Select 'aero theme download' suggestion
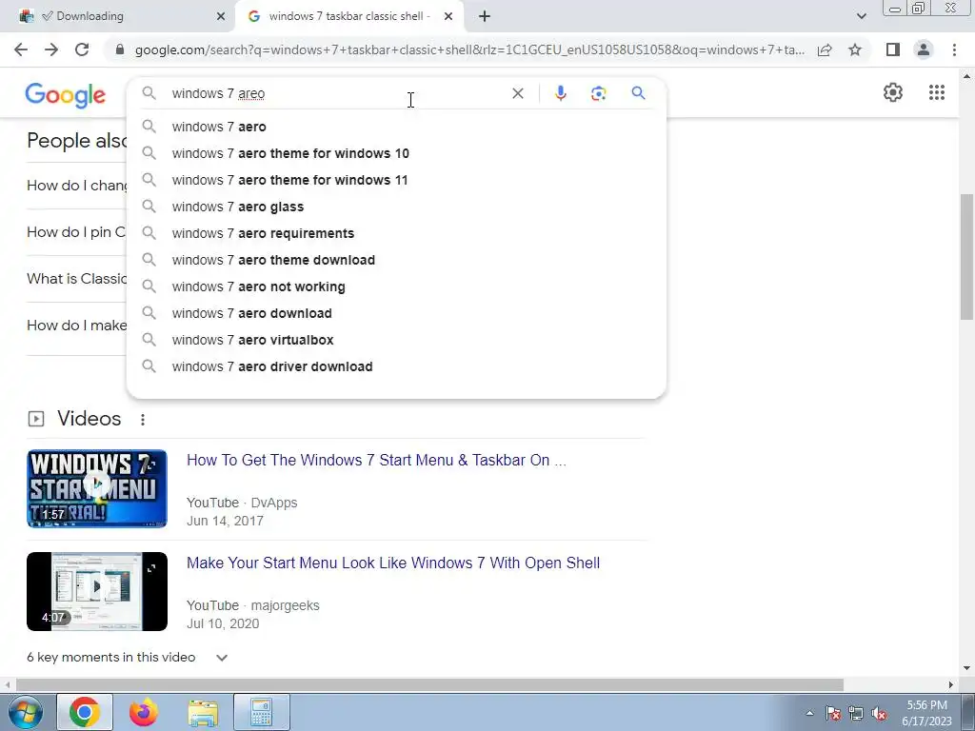Screen dimensions: 975x731 pos(396,261)
